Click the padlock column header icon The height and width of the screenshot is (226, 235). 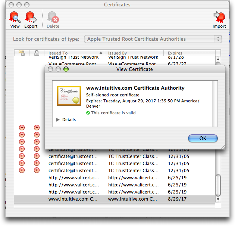coord(37,53)
